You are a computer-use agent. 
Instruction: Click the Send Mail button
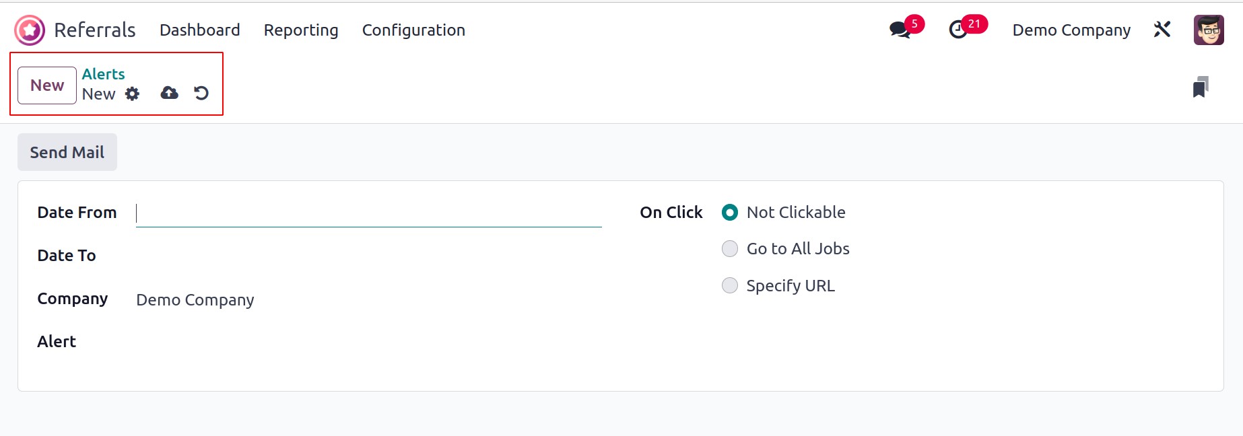(67, 152)
